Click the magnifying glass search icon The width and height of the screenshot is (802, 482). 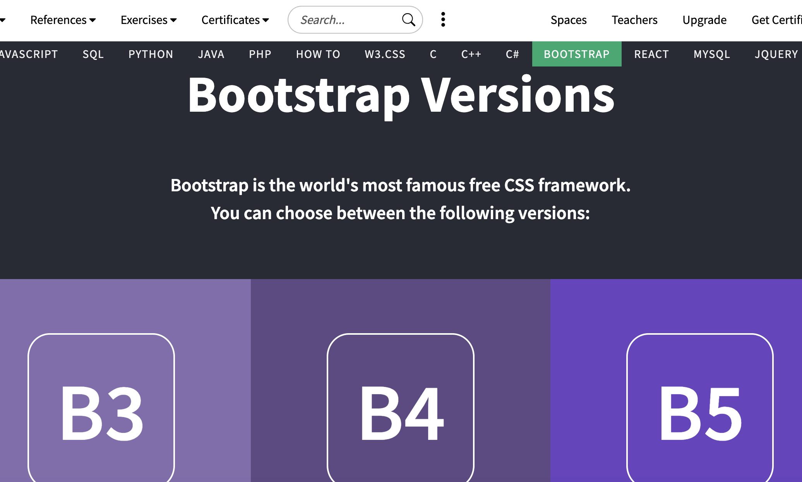click(408, 20)
